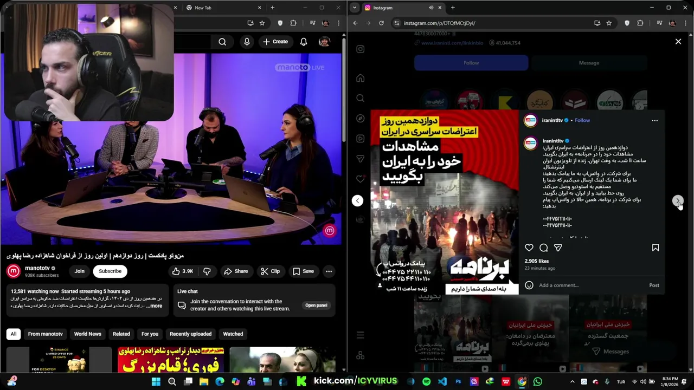This screenshot has height=390, width=694.
Task: Open manototv channel avatar
Action: click(14, 271)
